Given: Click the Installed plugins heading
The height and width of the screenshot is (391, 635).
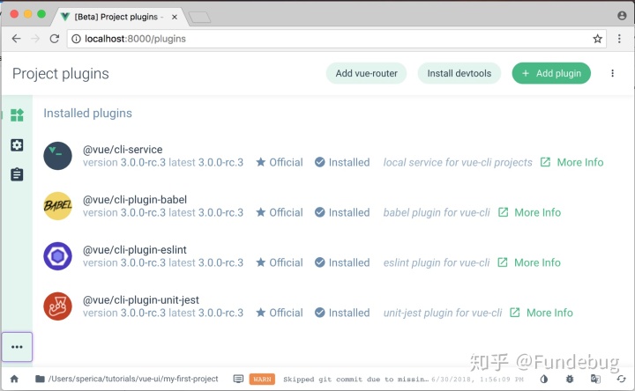Looking at the screenshot, I should pyautogui.click(x=88, y=113).
